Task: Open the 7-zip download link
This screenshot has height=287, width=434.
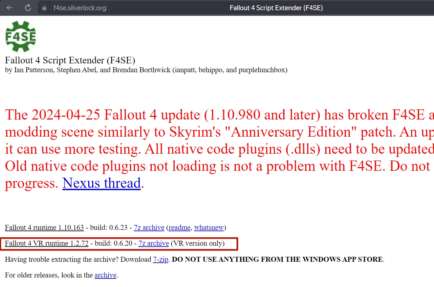Action: [x=161, y=259]
